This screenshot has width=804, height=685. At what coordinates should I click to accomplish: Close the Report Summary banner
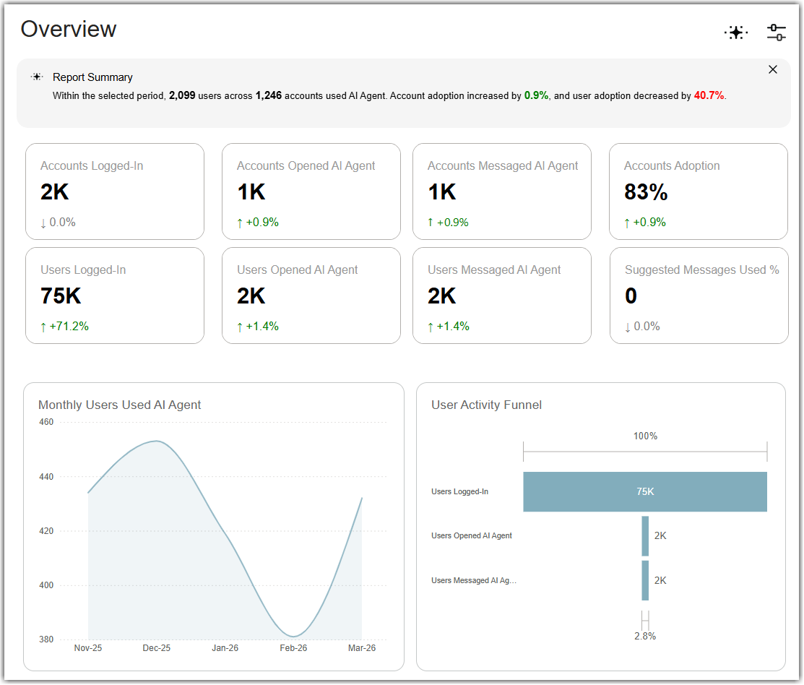point(773,69)
